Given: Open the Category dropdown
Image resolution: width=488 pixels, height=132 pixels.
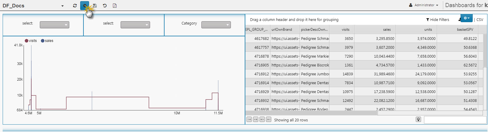Looking at the screenshot, I should click(x=216, y=25).
